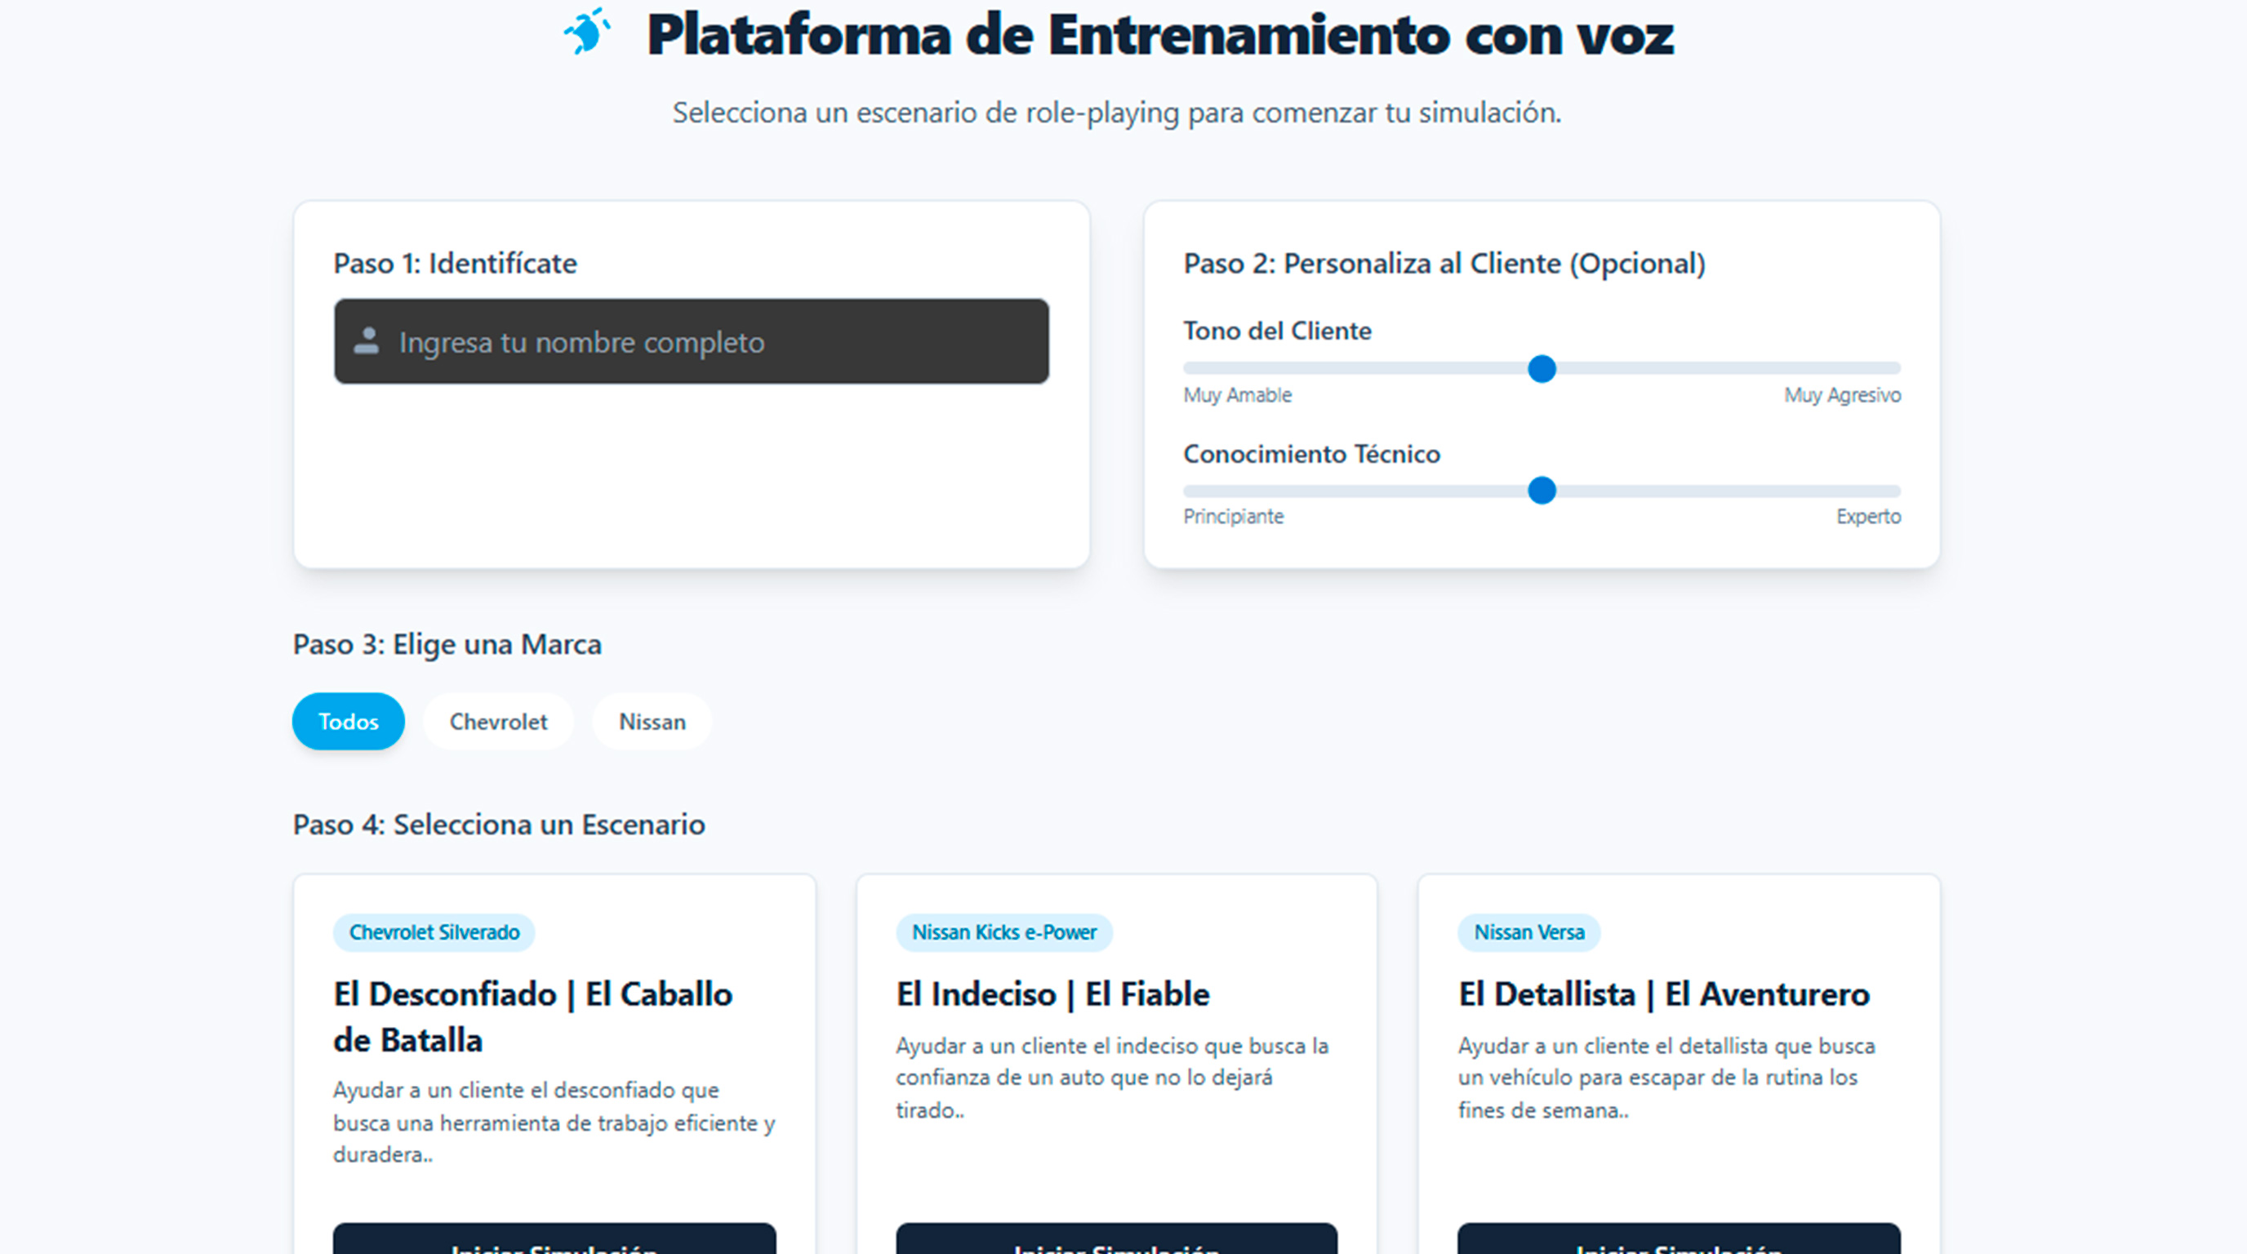
Task: Start simulation for Nissan Versa scenario
Action: click(1678, 1242)
